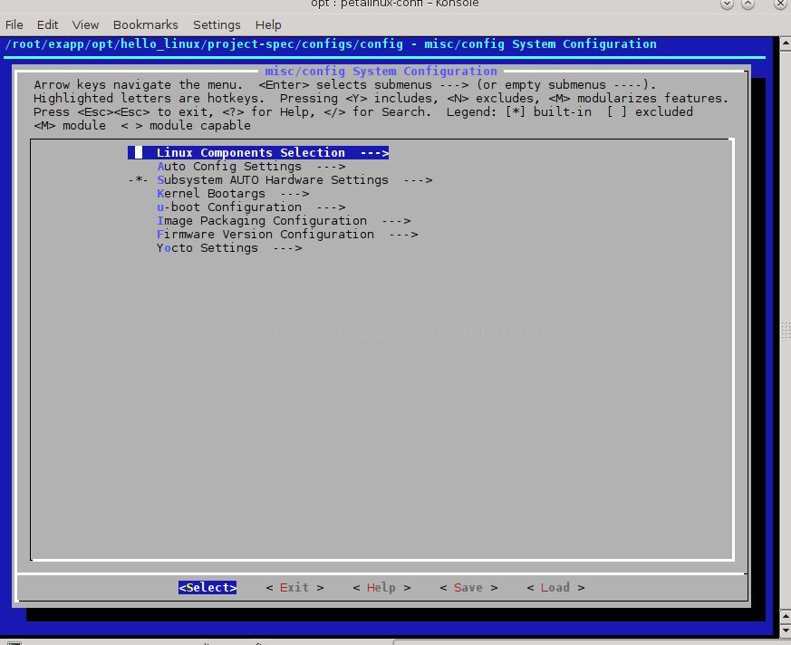This screenshot has width=791, height=645.
Task: Click the arrow after Firmware Version Configuration
Action: [x=403, y=235]
